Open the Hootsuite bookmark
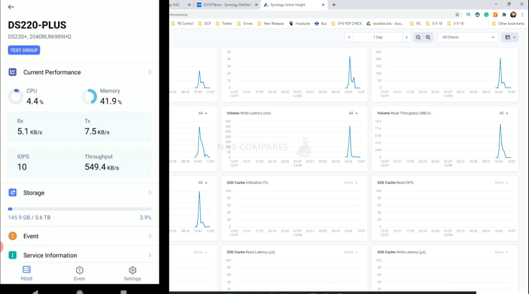529x294 pixels. [299, 23]
